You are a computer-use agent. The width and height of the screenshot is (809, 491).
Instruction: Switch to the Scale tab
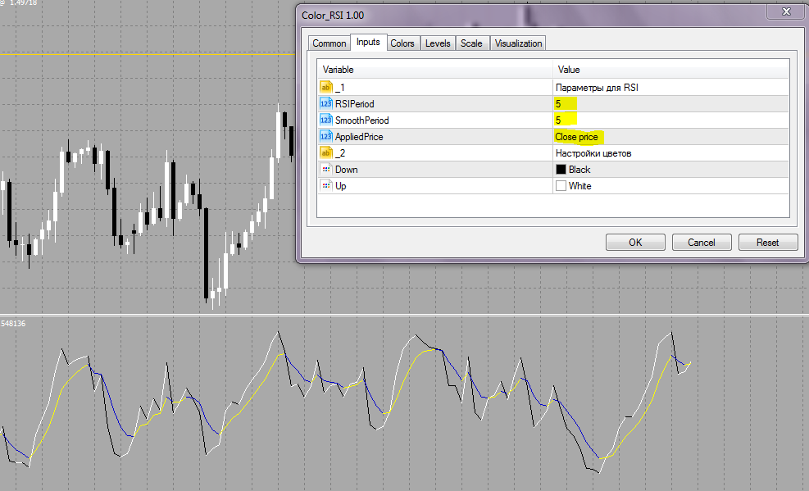tap(471, 43)
